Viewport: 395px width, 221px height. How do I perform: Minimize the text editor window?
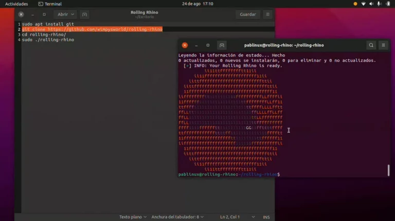[x=32, y=14]
